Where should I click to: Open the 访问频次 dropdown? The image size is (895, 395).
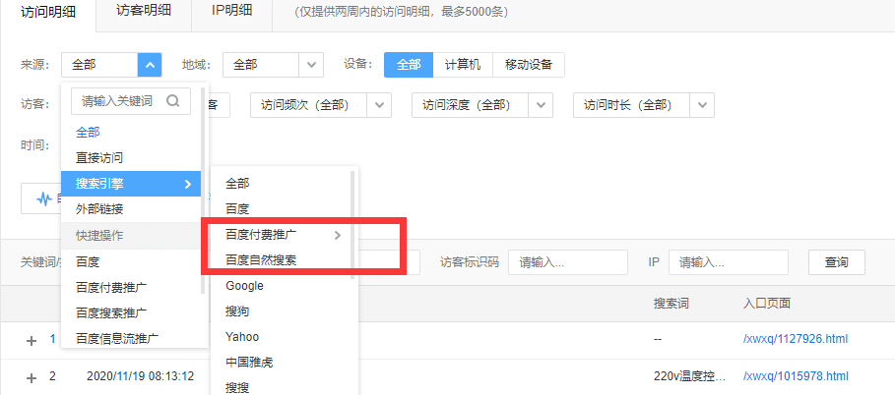[321, 105]
